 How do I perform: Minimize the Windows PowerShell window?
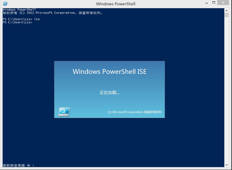point(207,3)
